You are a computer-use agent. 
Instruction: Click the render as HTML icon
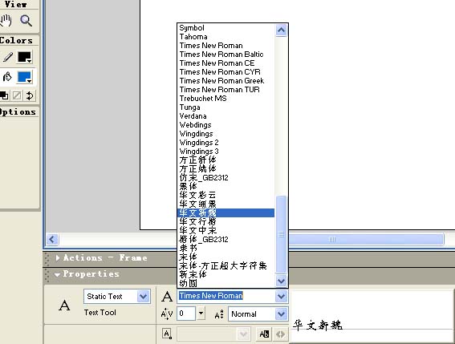click(x=280, y=334)
